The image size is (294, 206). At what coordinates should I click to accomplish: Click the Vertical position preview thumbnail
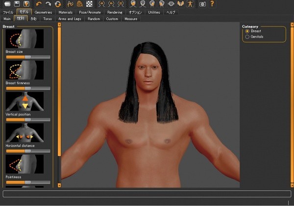click(24, 101)
